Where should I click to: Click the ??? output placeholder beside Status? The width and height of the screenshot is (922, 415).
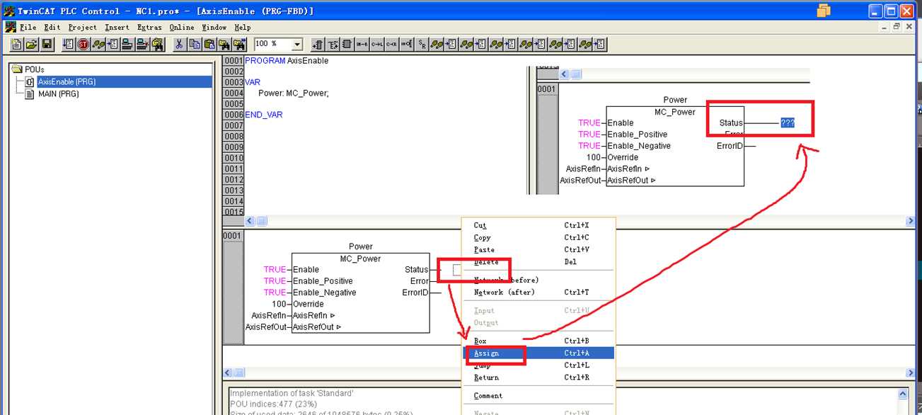coord(788,123)
